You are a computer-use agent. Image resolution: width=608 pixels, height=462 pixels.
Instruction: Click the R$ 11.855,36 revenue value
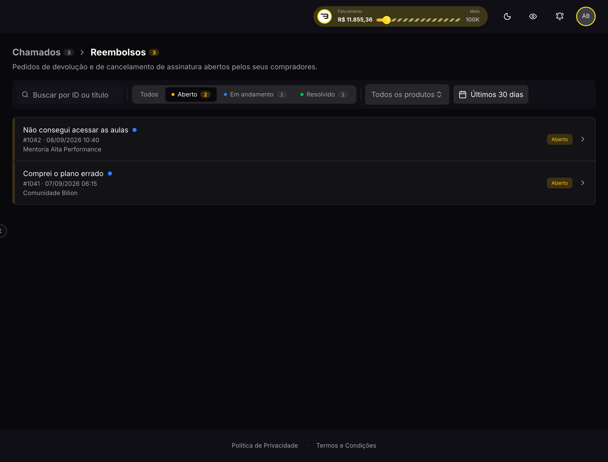coord(355,20)
